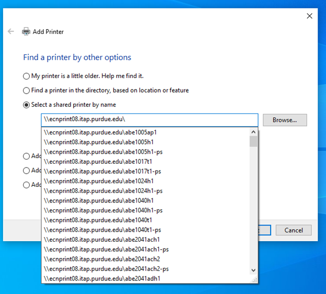The image size is (326, 294).
Task: Click the Cancel button
Action: click(x=294, y=230)
